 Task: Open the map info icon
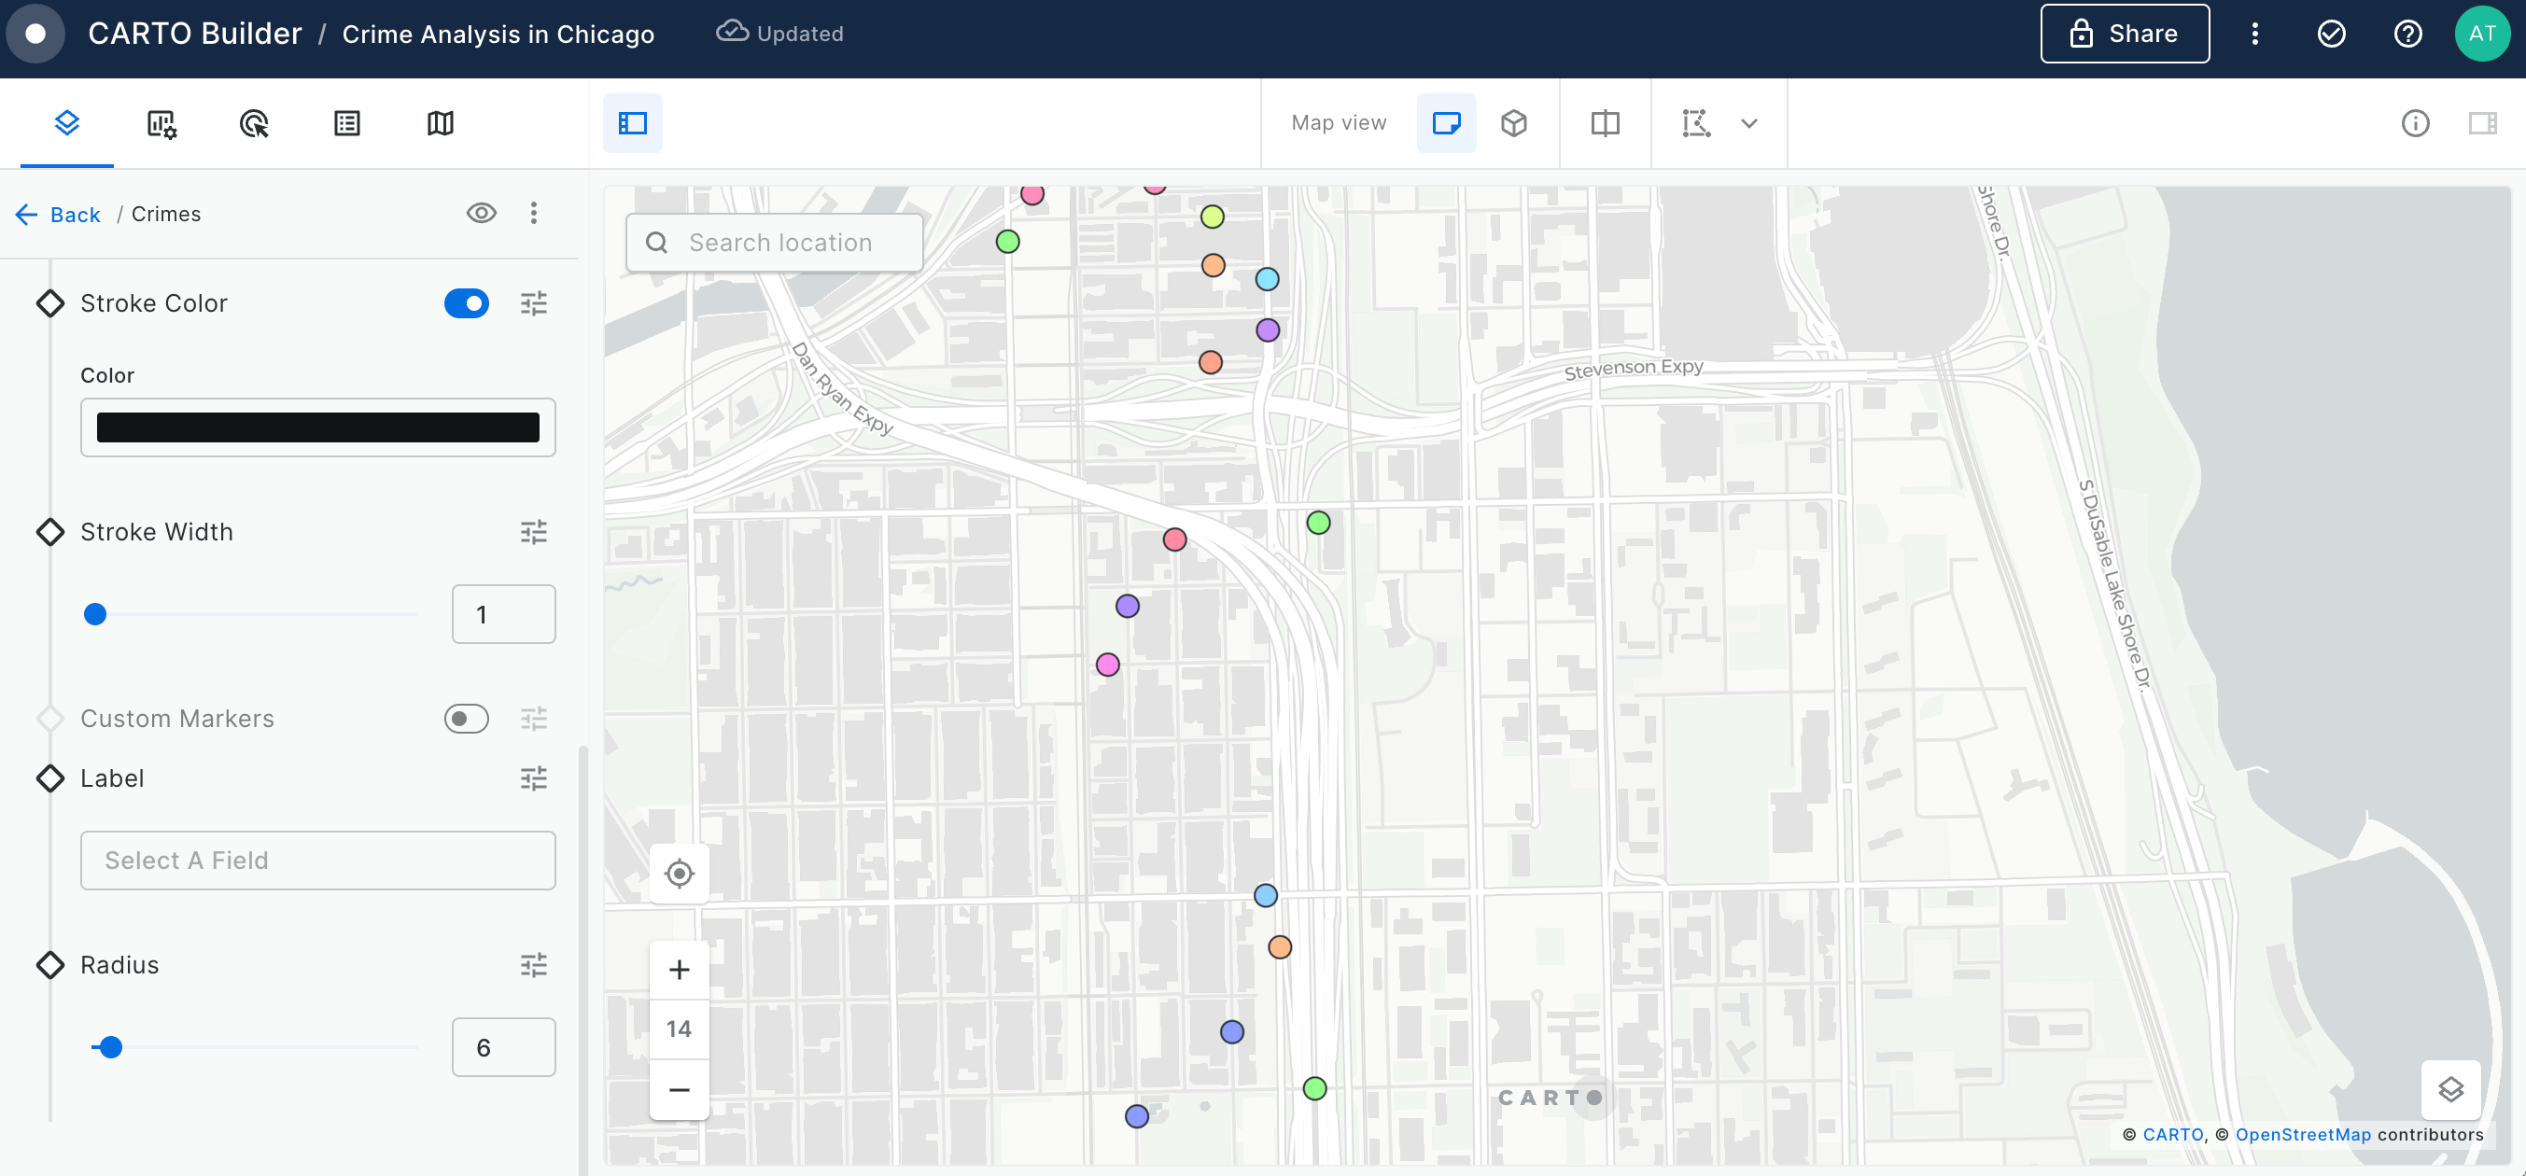2415,123
